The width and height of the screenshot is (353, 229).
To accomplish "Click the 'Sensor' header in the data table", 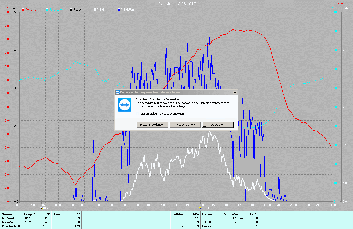I will (x=7, y=214).
